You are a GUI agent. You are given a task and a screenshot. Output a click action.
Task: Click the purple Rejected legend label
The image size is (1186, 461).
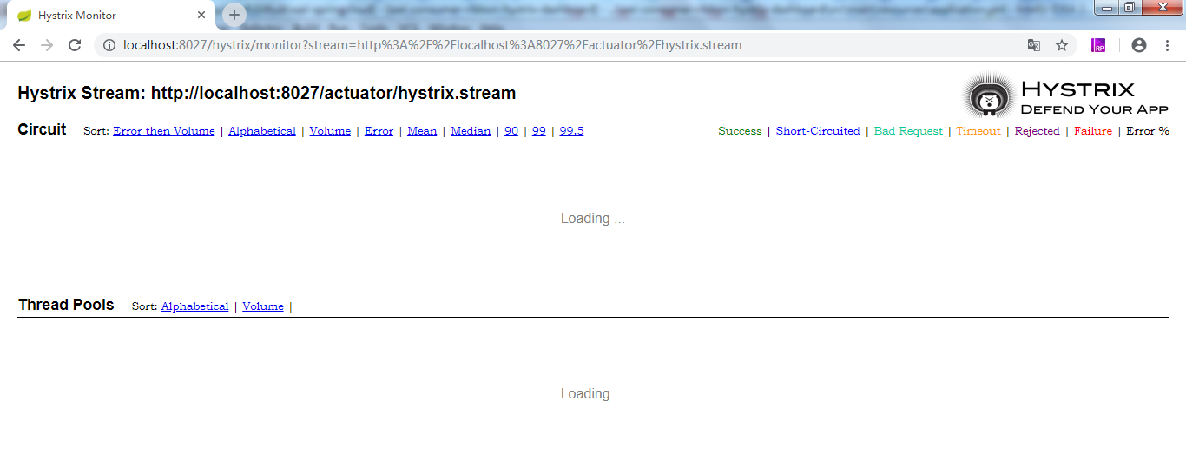tap(1038, 131)
